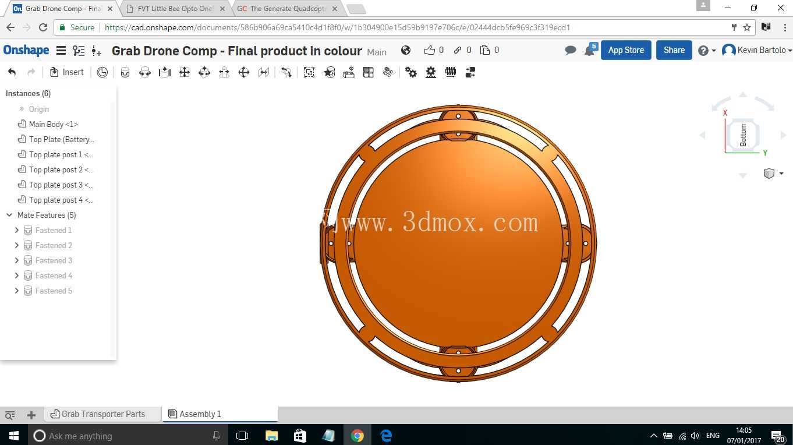Select the Fastened mate tool
Image resolution: width=793 pixels, height=445 pixels.
125,72
